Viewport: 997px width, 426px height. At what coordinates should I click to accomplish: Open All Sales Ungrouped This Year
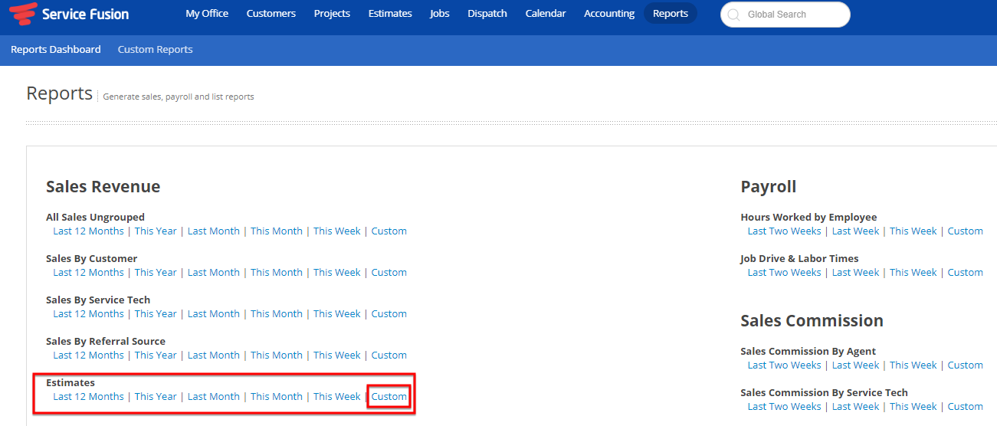[156, 231]
